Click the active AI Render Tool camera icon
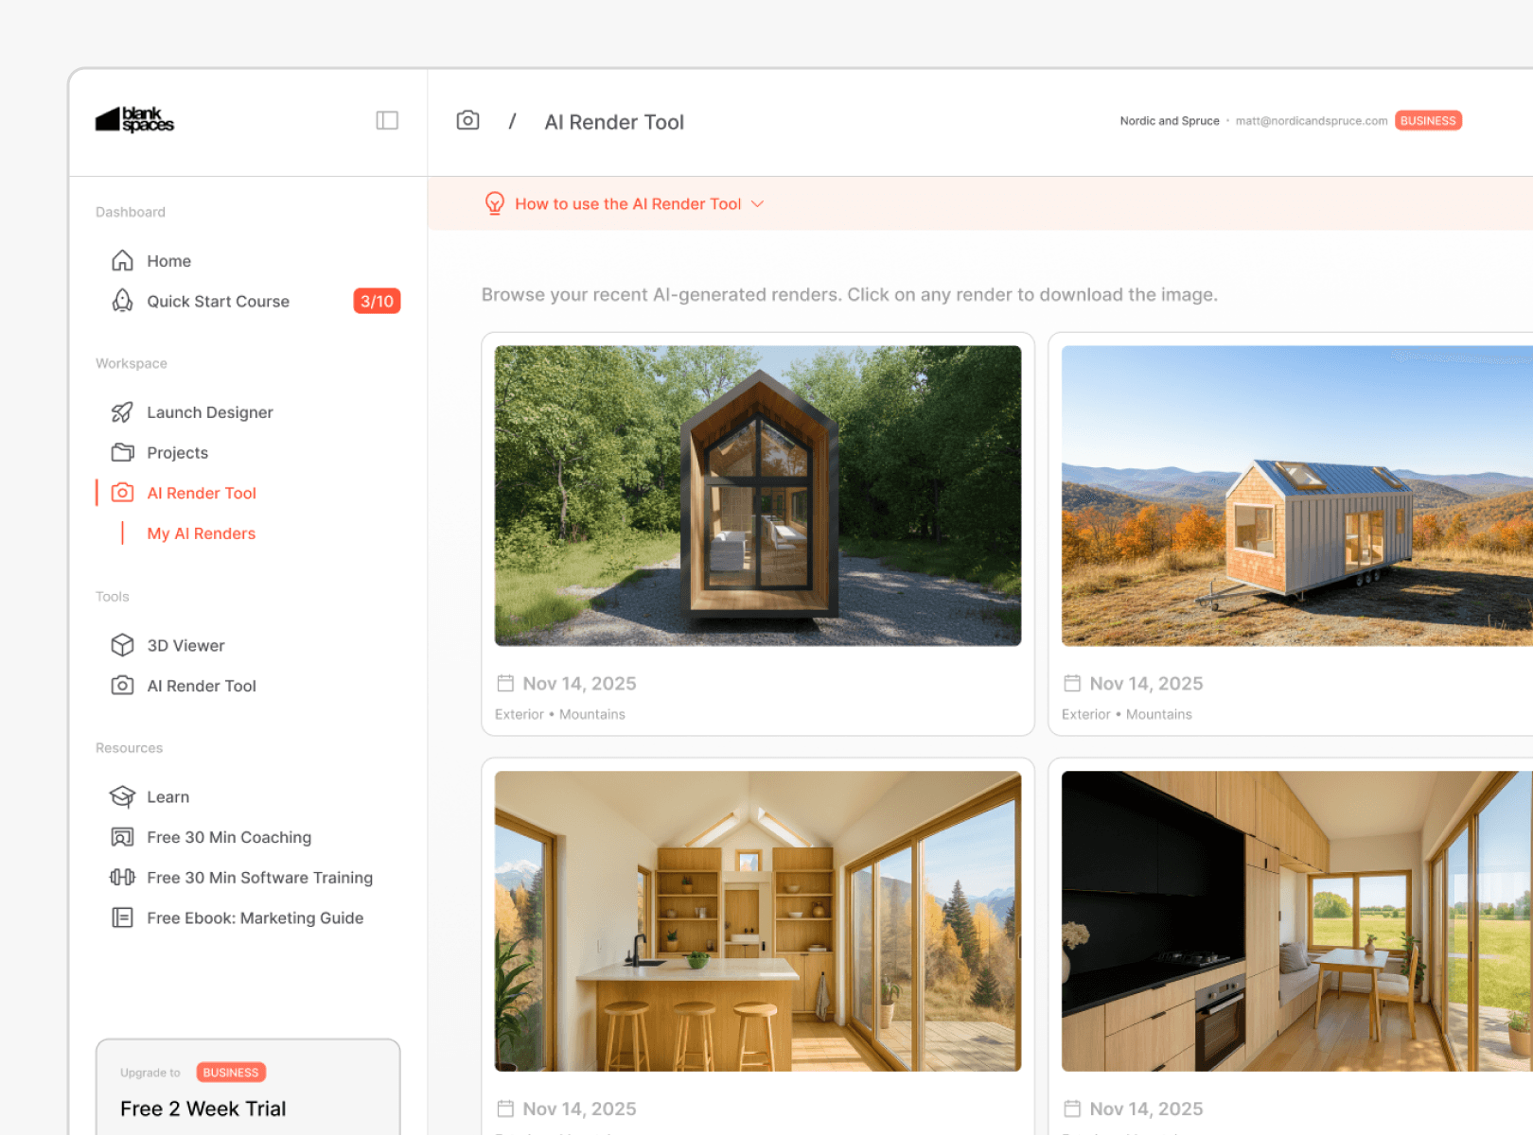The width and height of the screenshot is (1533, 1135). 122,493
